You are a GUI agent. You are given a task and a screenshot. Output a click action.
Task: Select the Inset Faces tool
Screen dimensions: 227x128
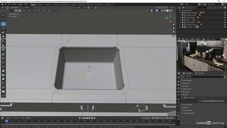click(x=3, y=54)
